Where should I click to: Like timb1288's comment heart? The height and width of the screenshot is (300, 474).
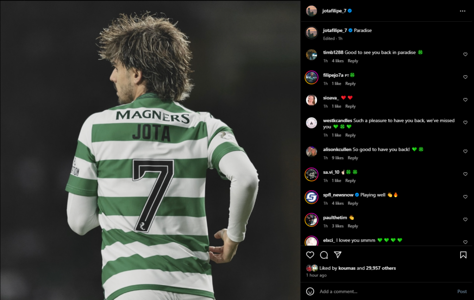[465, 55]
